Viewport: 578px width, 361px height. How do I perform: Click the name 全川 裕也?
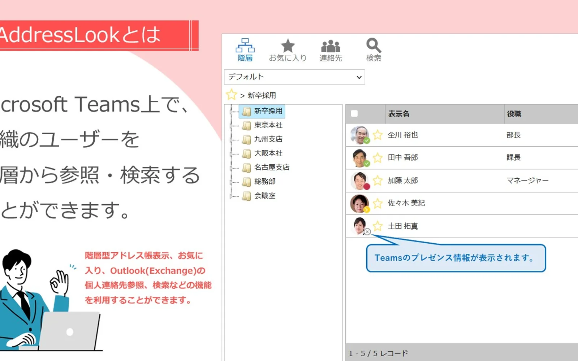click(x=403, y=135)
